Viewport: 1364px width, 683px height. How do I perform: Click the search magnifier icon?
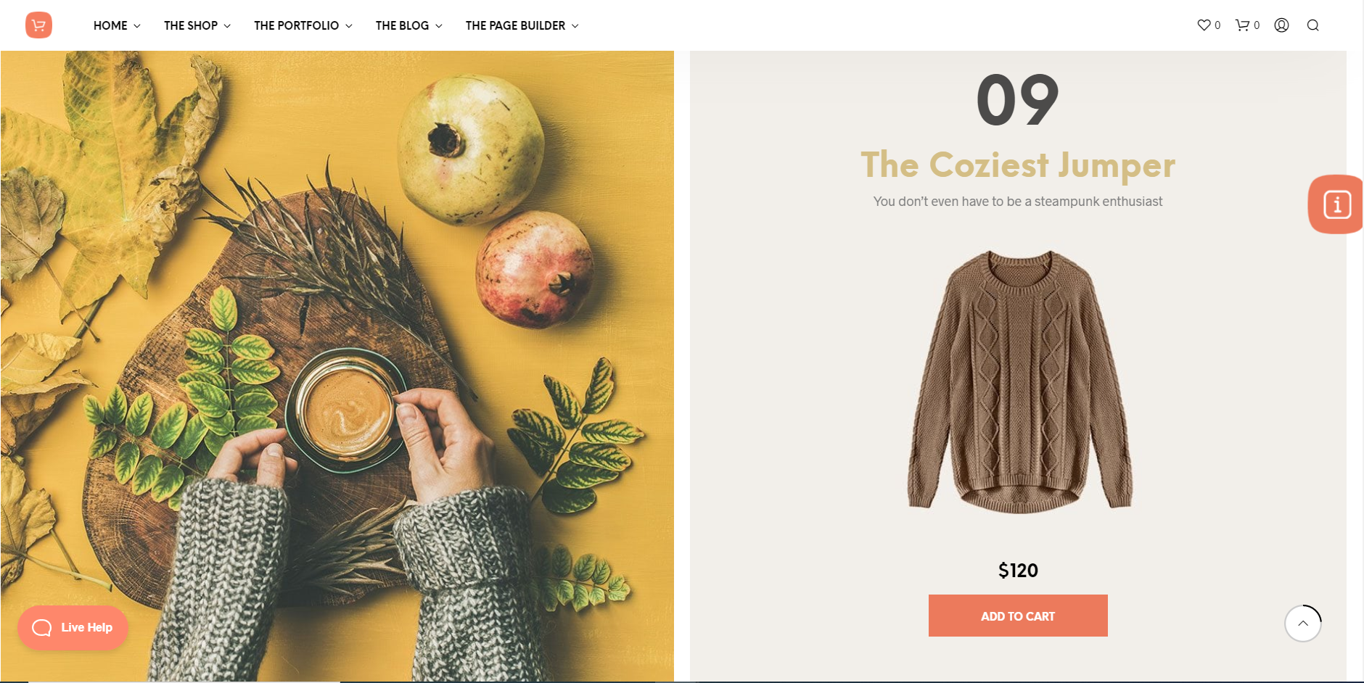point(1312,25)
